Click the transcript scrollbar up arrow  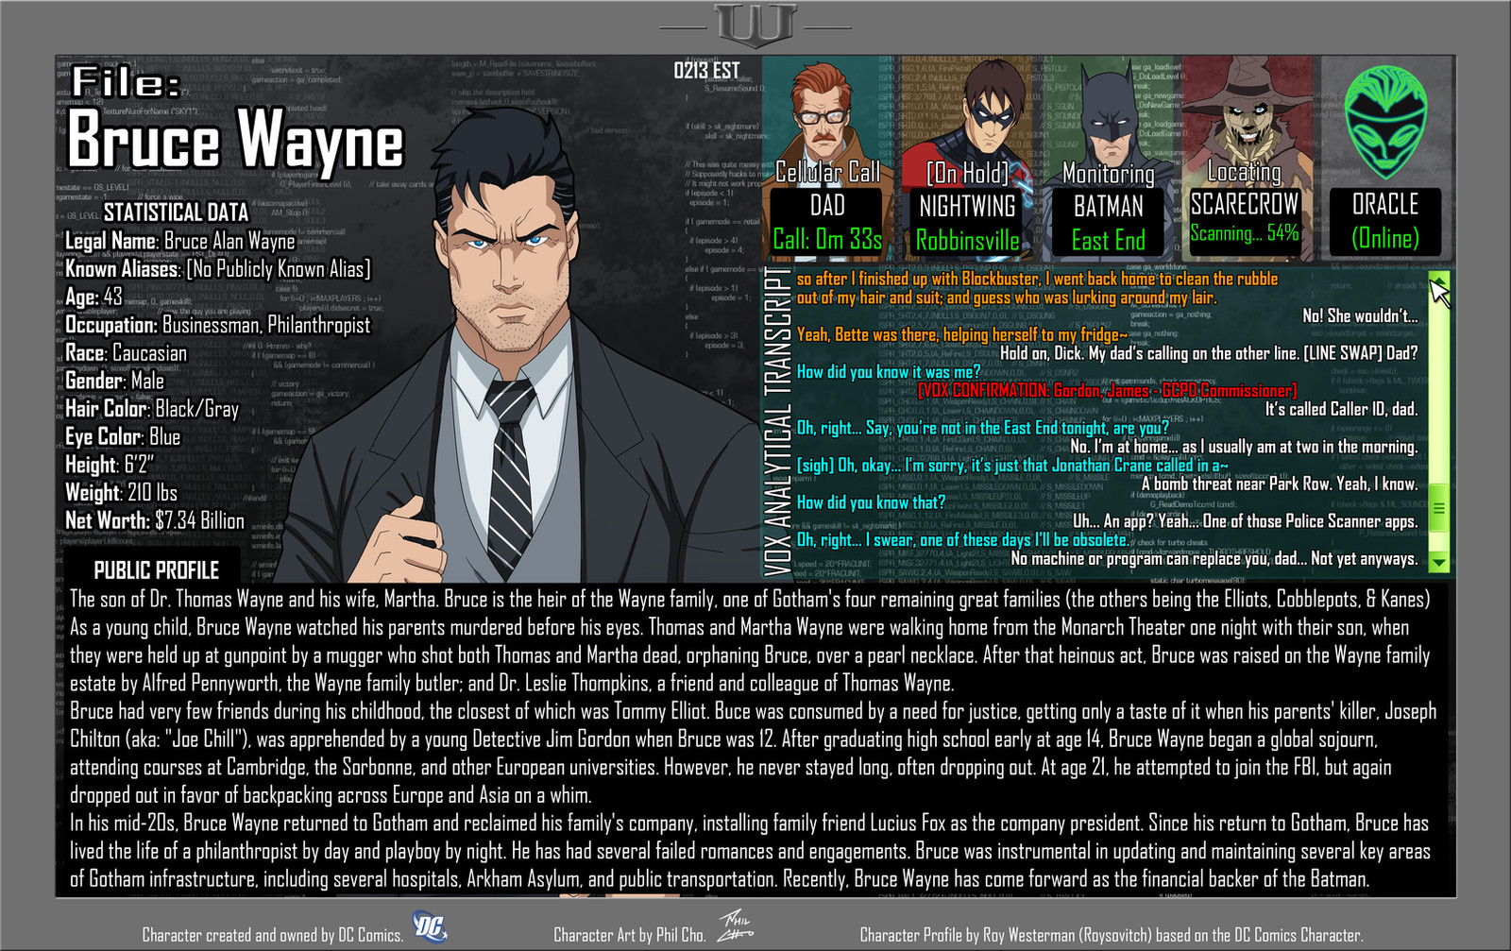click(1438, 281)
